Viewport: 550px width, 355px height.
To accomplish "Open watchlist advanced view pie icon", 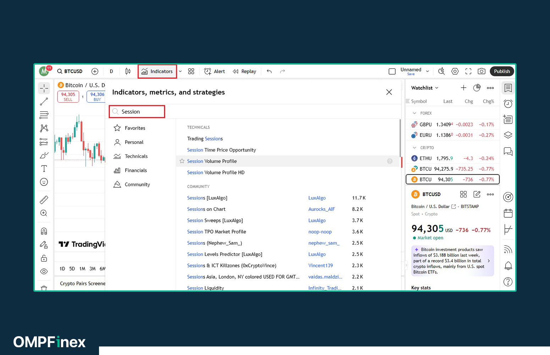I will 477,88.
